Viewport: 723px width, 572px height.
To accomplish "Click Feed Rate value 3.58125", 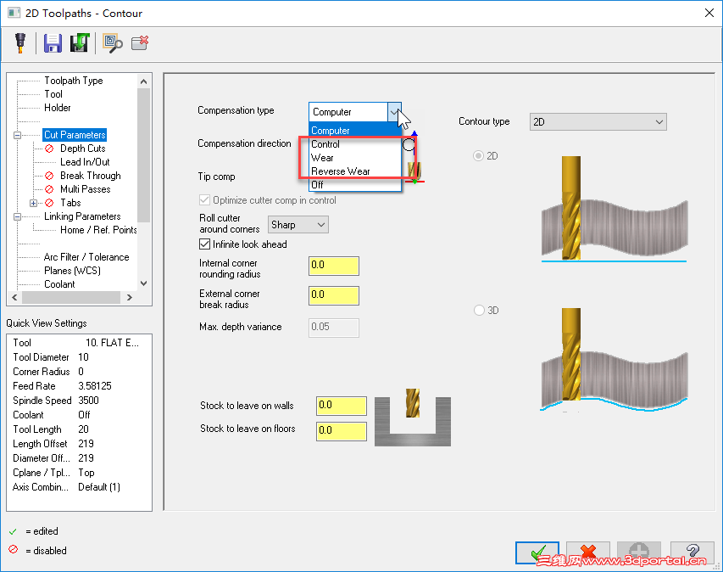I will pyautogui.click(x=95, y=386).
